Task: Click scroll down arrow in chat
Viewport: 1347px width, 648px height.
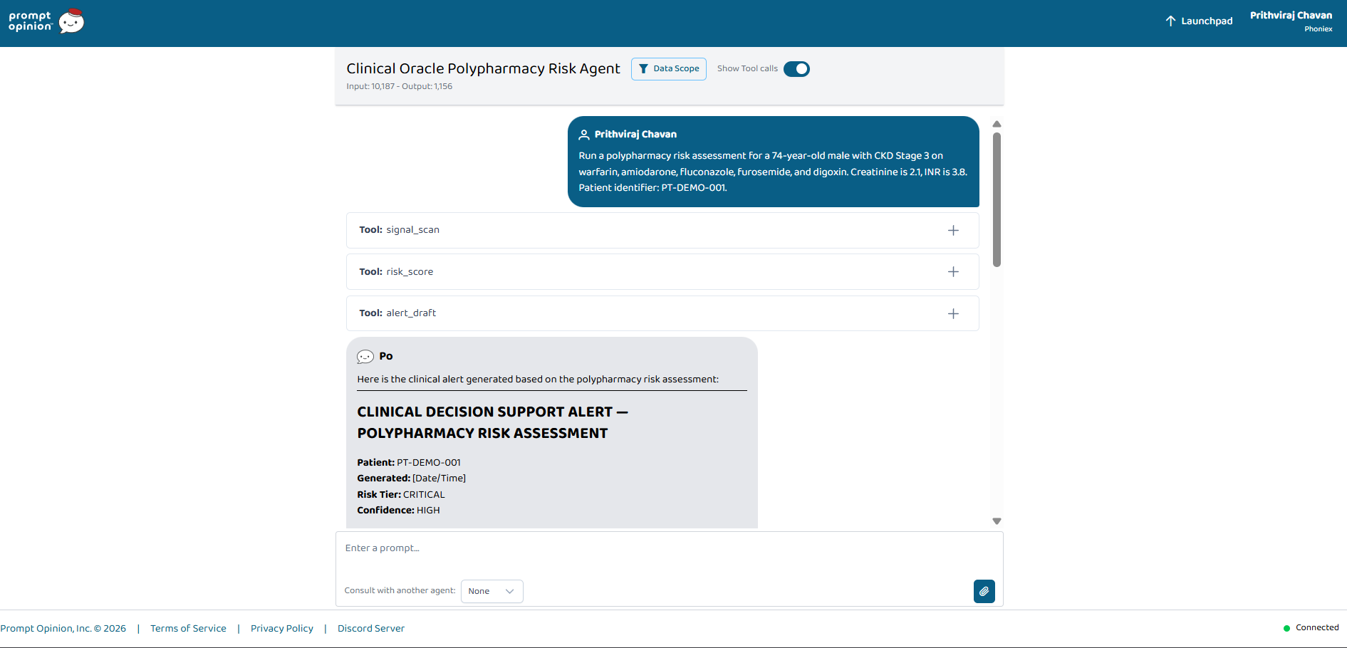Action: 997,521
